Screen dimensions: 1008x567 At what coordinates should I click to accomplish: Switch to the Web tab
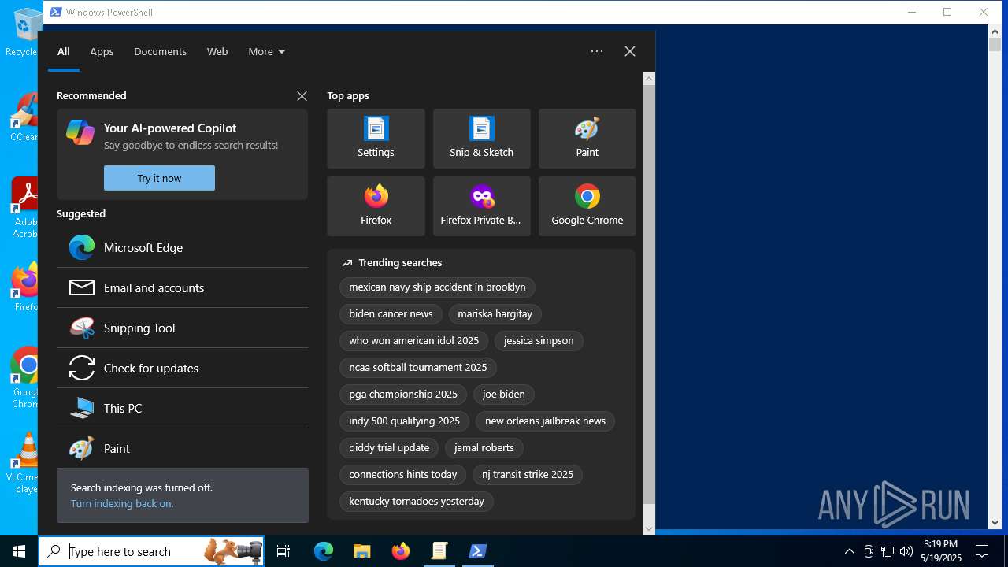[x=217, y=51]
